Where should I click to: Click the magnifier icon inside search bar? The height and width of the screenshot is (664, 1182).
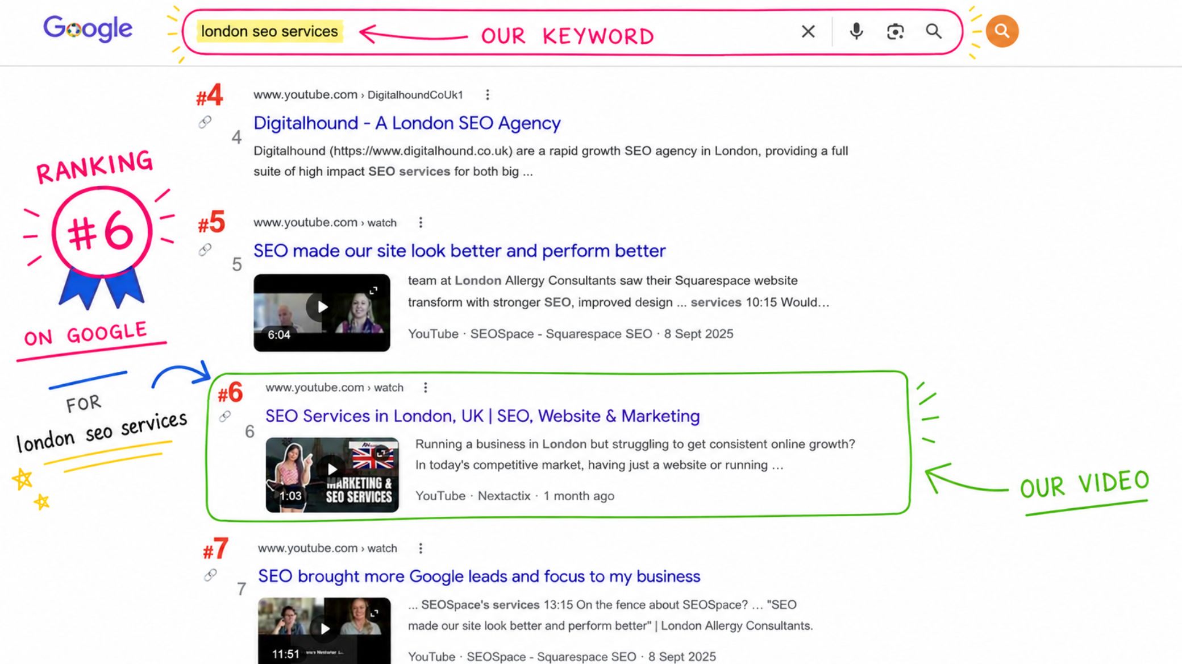point(934,31)
